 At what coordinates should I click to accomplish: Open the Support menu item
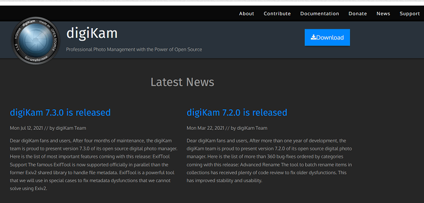click(x=410, y=14)
